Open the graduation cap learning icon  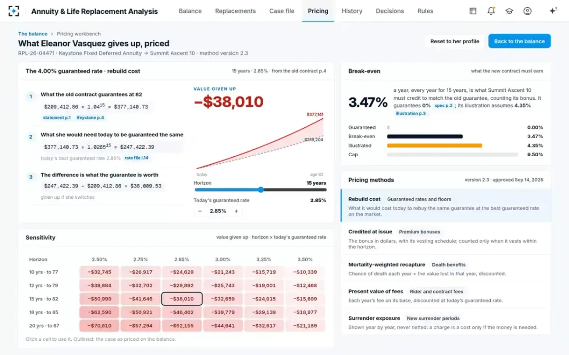(509, 11)
